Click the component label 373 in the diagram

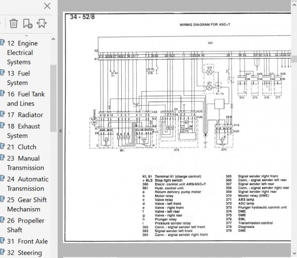[176, 150]
